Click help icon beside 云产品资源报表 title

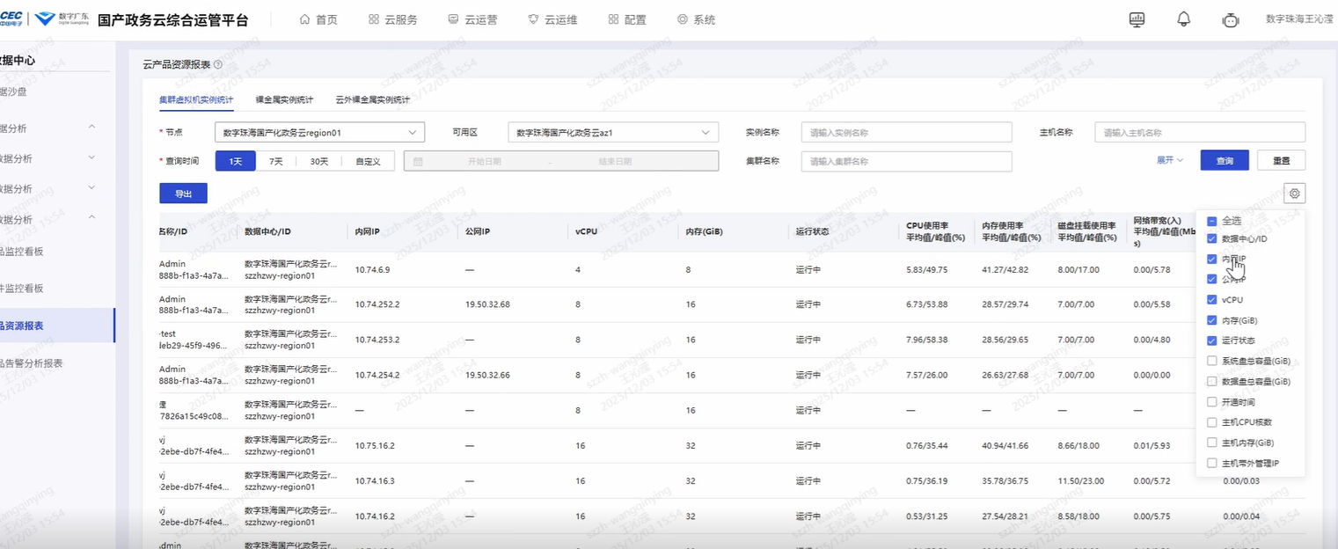click(x=218, y=64)
